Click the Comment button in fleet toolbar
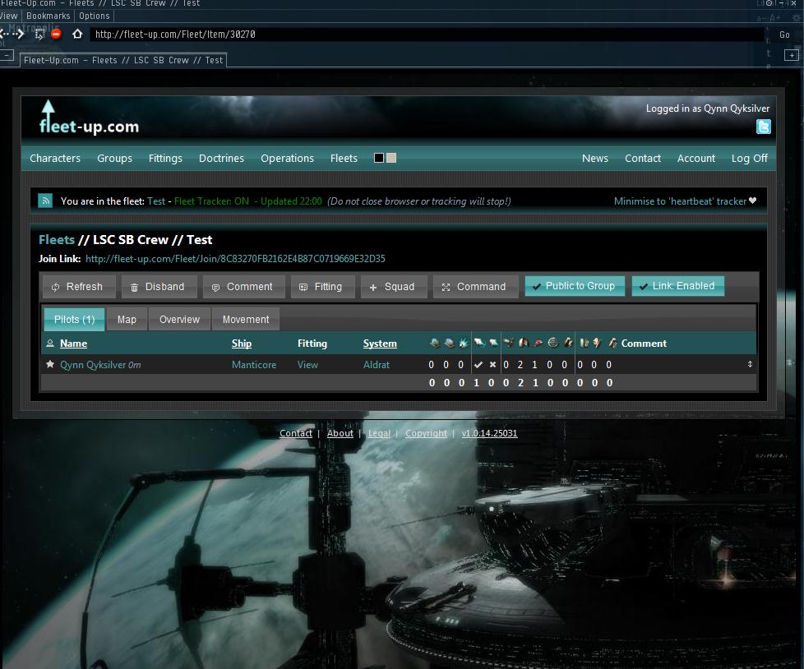 point(244,287)
